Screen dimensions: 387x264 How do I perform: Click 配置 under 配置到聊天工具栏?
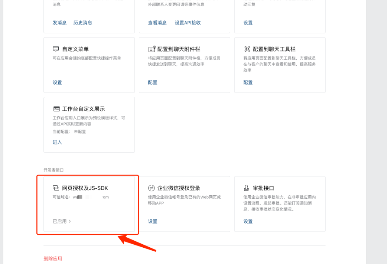[x=248, y=82]
